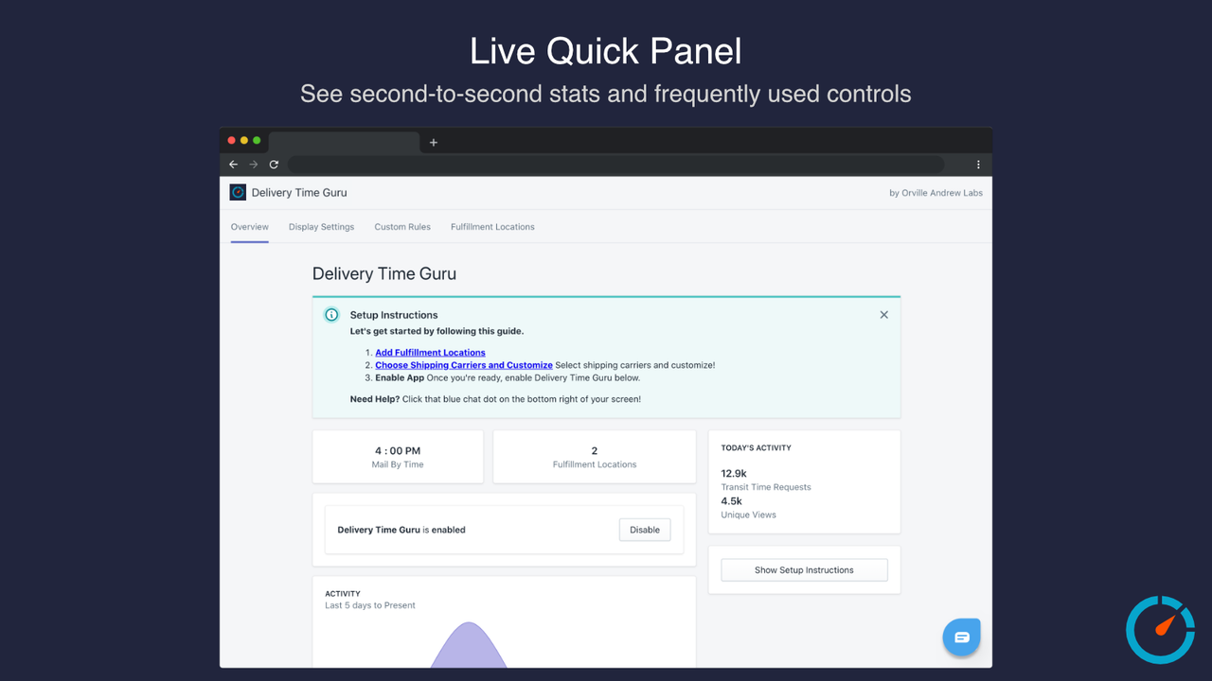Open the chat widget bubble
1212x681 pixels.
click(x=961, y=637)
